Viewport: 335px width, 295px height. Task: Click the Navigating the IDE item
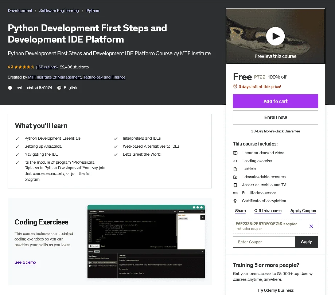[x=41, y=154]
